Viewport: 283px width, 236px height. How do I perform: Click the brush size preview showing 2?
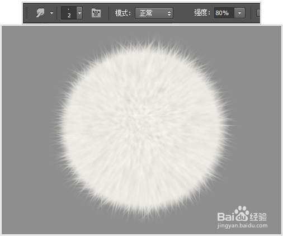pos(69,13)
